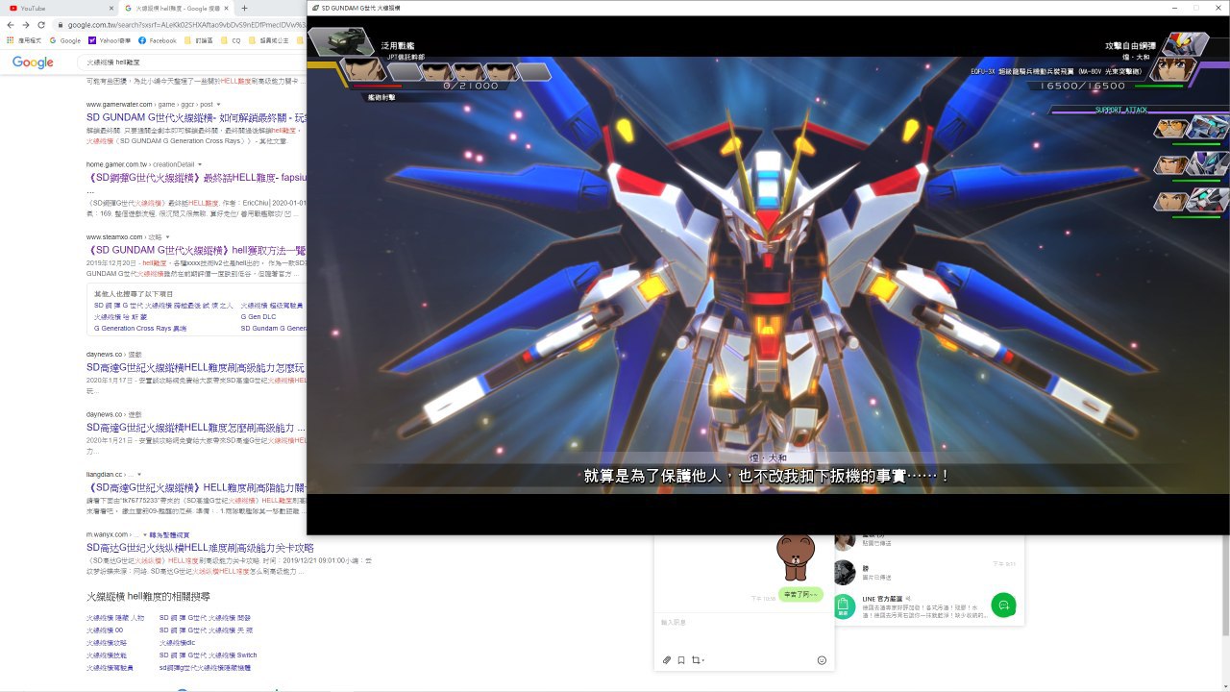Click the game window title bar icon
Screen dimensions: 1230x692
pos(315,8)
